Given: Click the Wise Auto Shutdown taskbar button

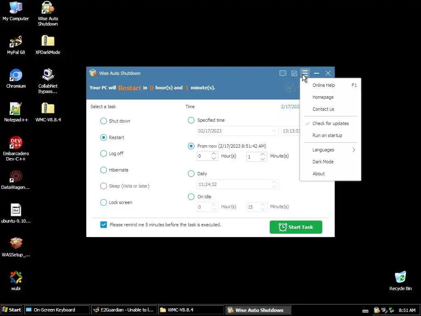Looking at the screenshot, I should [258, 310].
